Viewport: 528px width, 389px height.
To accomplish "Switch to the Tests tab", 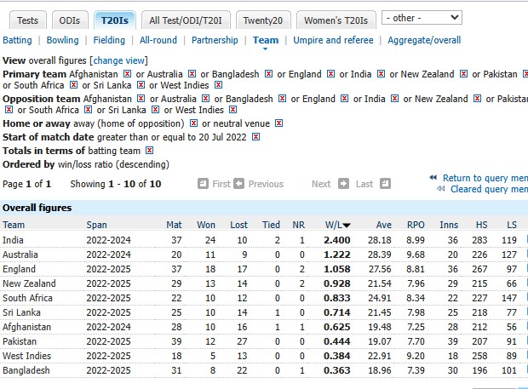I will 27,20.
